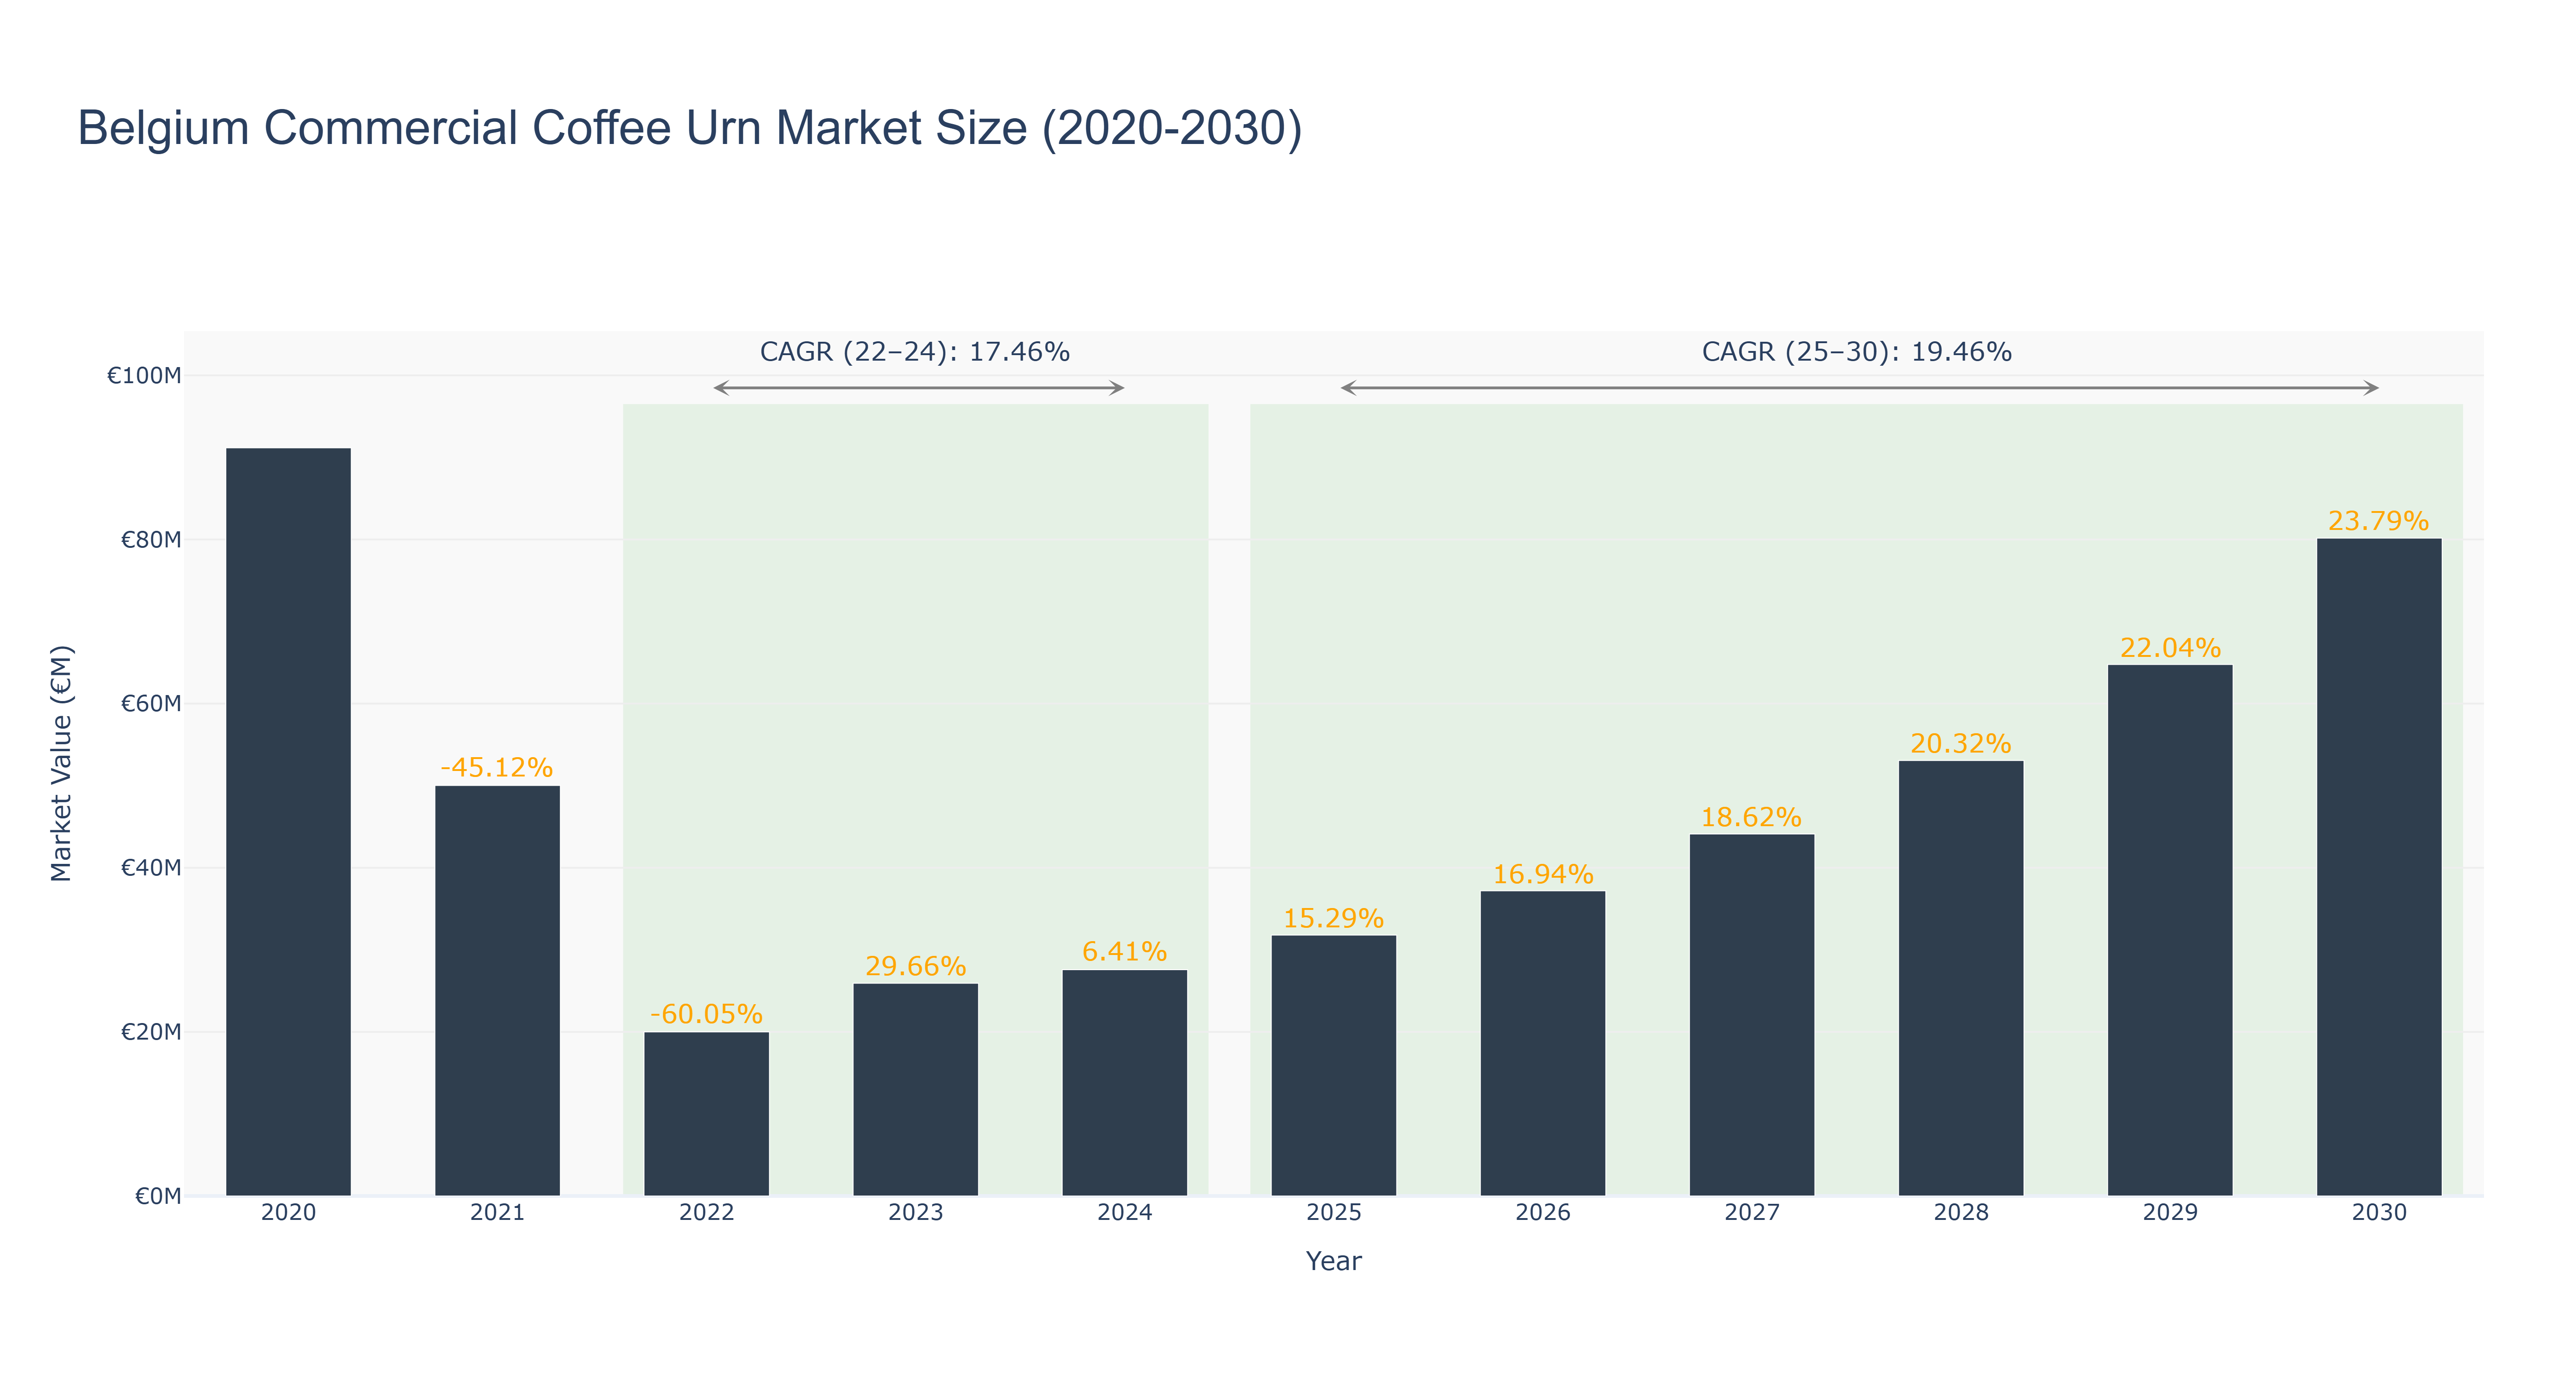Click the 2020 market value bar
The width and height of the screenshot is (2576, 1380).
coord(288,822)
